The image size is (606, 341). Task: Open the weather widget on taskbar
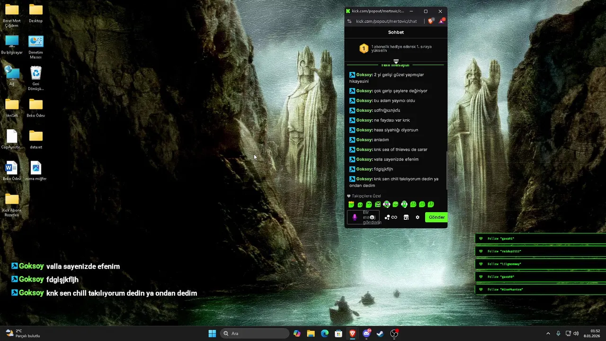click(x=23, y=333)
